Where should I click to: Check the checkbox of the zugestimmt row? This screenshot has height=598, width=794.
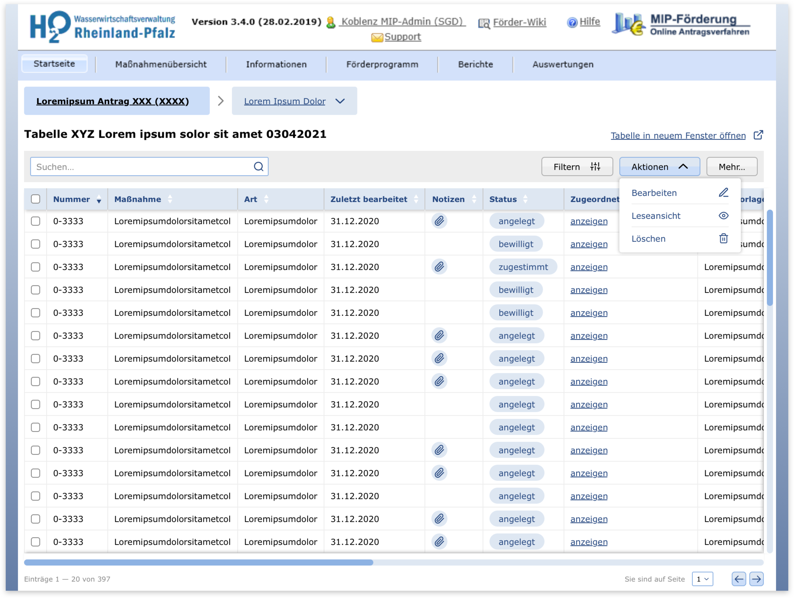36,267
